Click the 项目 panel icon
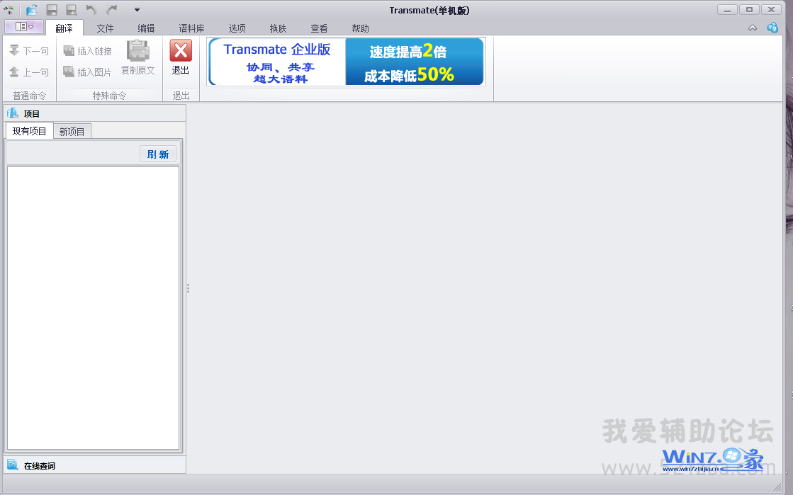 [x=12, y=113]
